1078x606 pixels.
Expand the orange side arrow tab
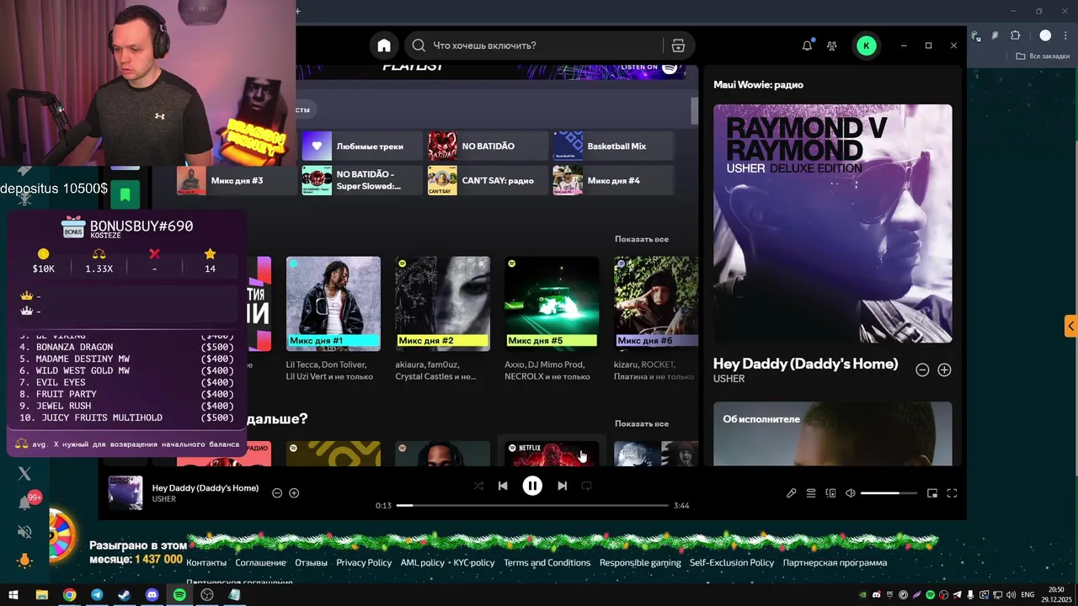tap(1070, 326)
